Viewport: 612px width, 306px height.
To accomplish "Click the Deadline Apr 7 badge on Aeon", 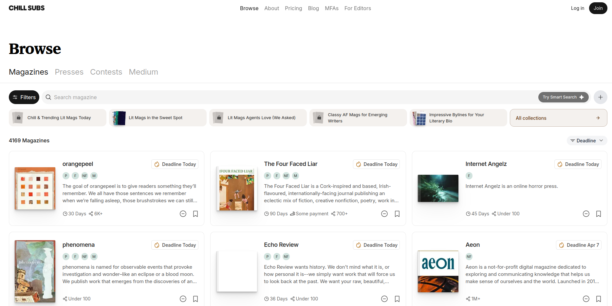I will (x=579, y=245).
